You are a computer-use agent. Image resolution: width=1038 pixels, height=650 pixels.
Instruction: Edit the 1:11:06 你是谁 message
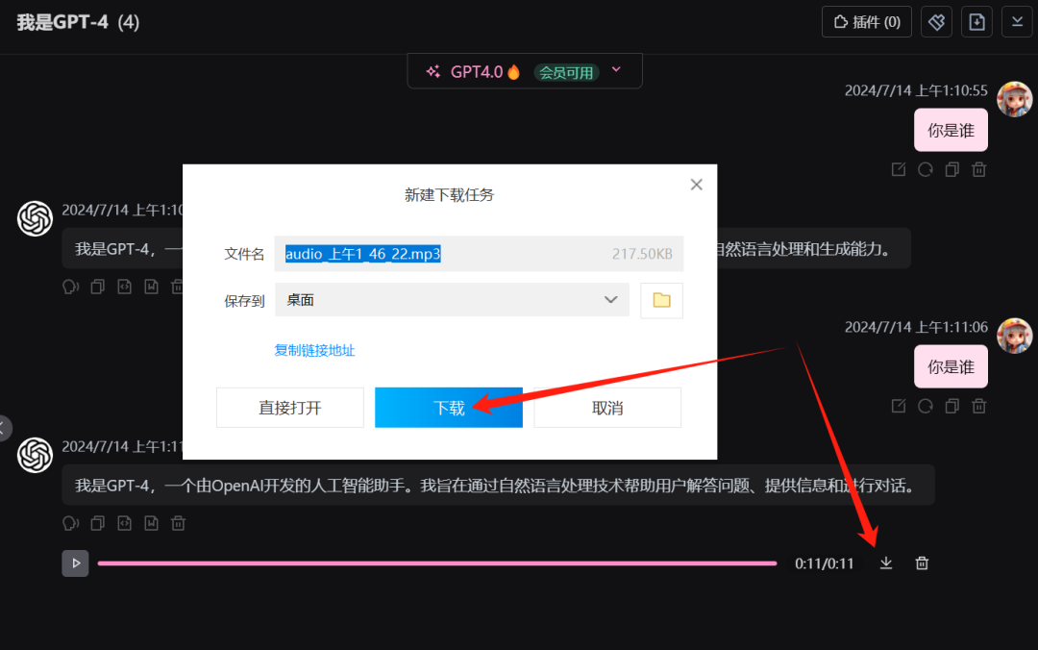pyautogui.click(x=899, y=406)
